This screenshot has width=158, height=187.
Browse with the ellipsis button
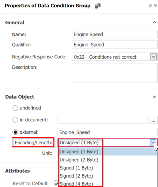pyautogui.click(x=153, y=120)
